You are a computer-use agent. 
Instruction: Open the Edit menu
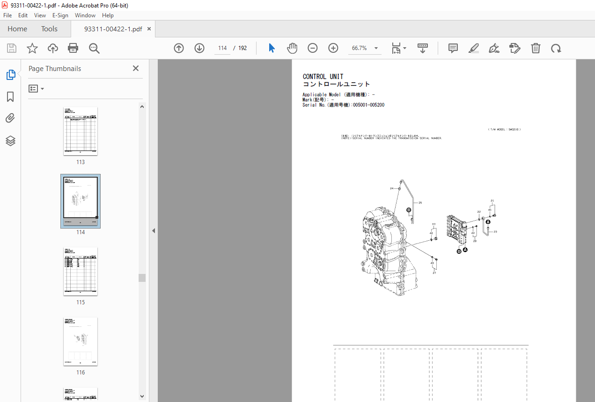[23, 15]
